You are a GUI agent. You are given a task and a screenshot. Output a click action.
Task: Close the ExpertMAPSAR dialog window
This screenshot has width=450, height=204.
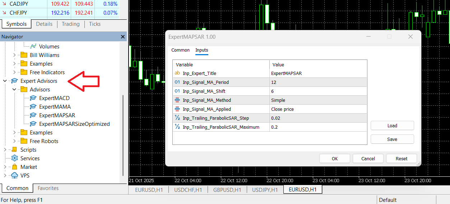click(x=410, y=37)
